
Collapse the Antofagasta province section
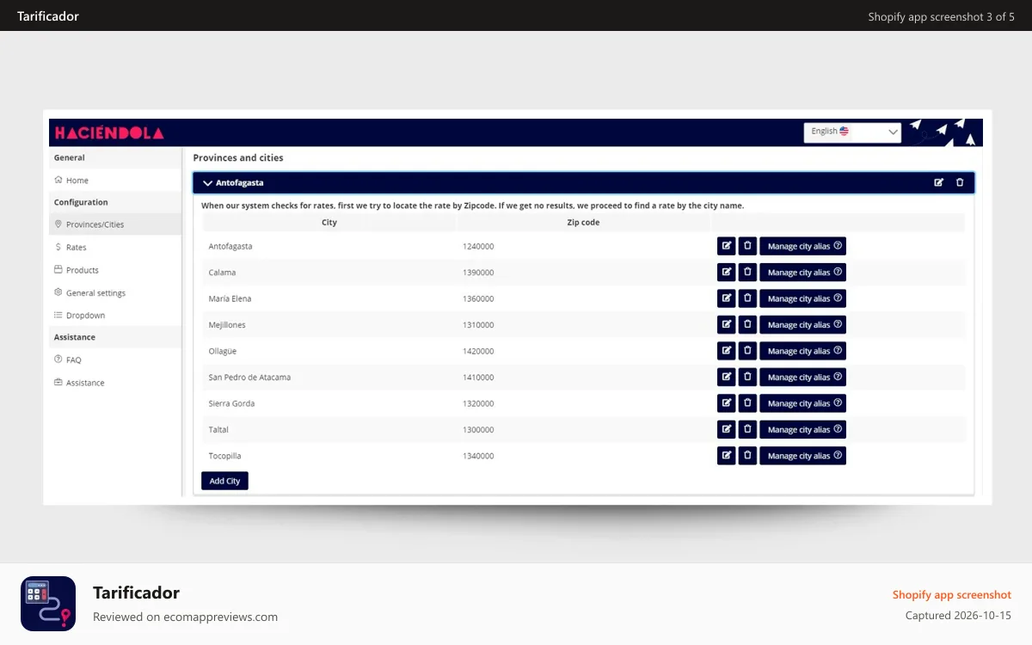tap(207, 183)
